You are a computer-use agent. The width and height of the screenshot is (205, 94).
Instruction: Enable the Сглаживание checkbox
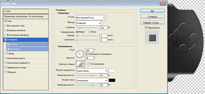pyautogui.click(x=89, y=64)
